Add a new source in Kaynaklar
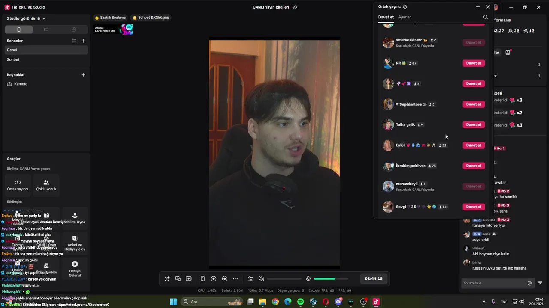Screen dimensions: 549x308 (84, 74)
